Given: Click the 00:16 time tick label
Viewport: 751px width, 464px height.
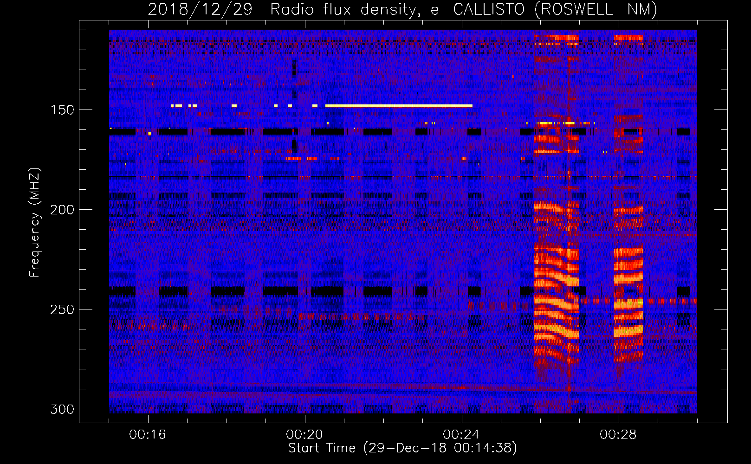Looking at the screenshot, I should point(148,435).
